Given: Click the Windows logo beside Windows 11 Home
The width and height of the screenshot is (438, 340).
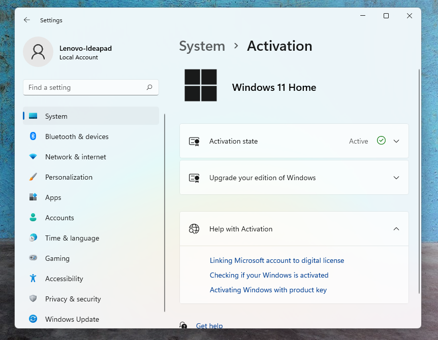Looking at the screenshot, I should (201, 85).
